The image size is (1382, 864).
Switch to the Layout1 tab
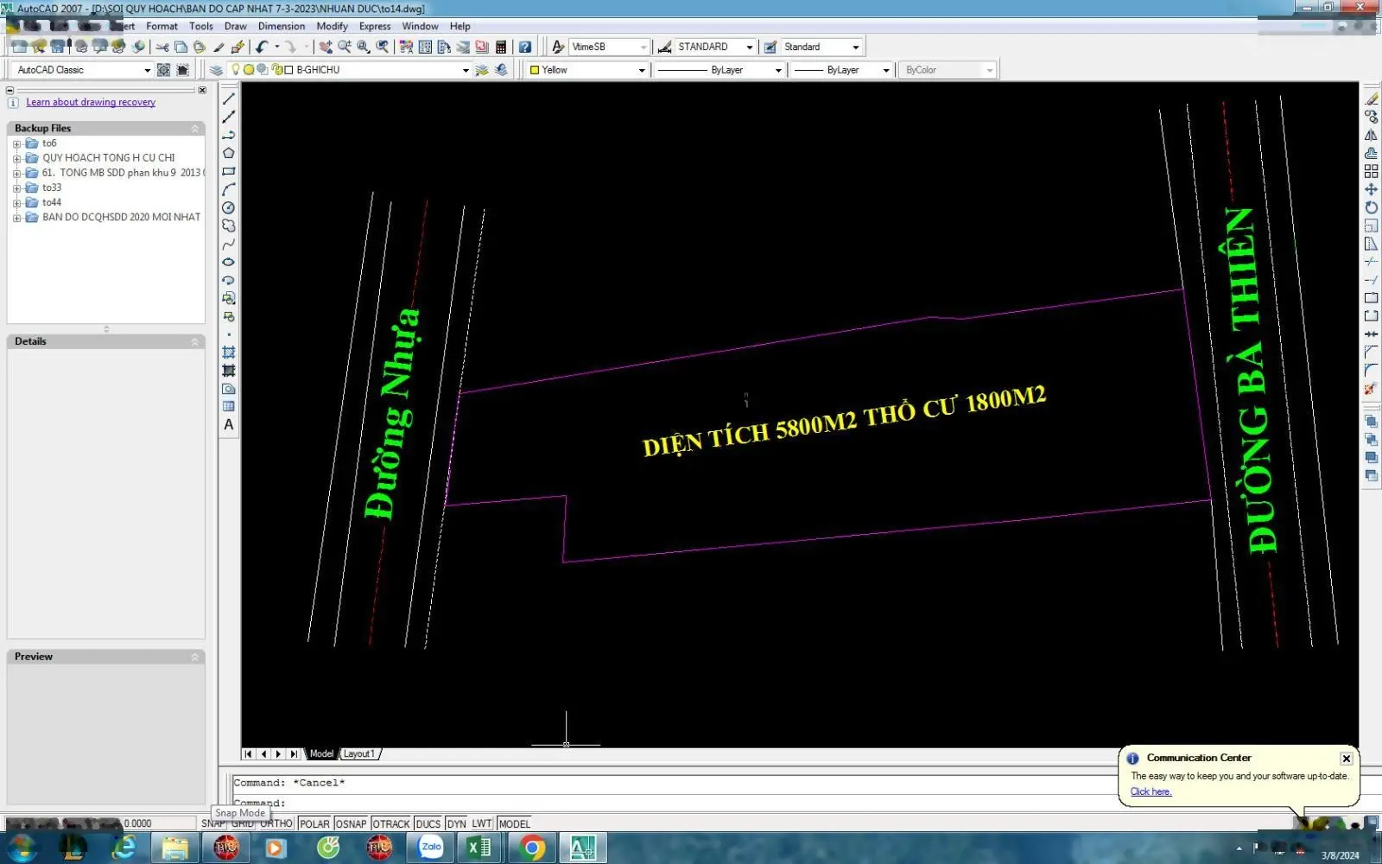tap(359, 753)
